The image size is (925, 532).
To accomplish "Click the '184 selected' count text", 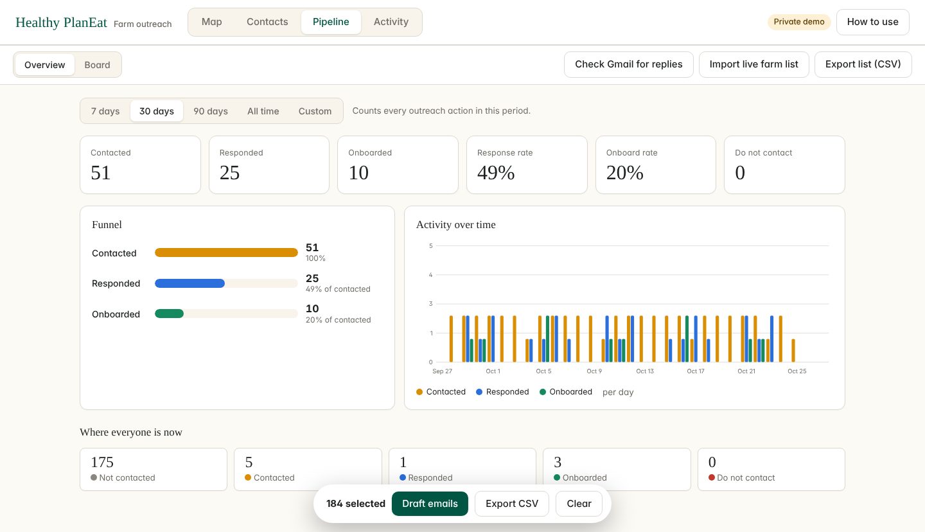I will (x=356, y=504).
